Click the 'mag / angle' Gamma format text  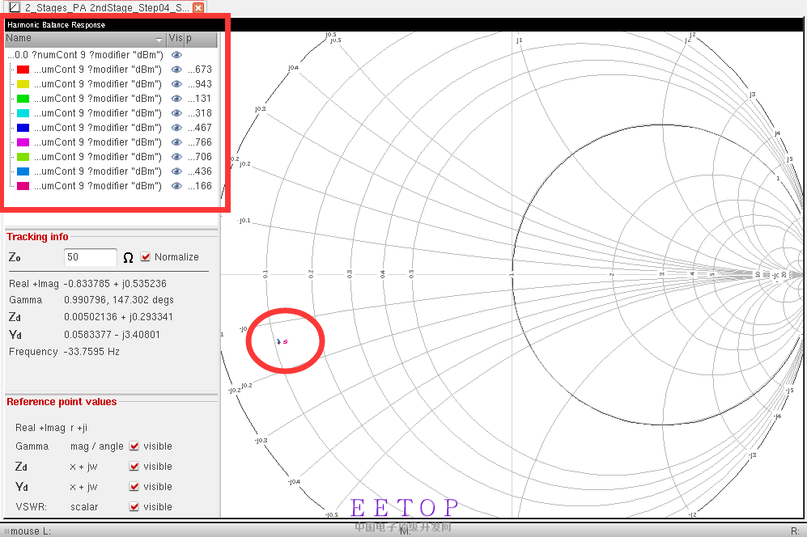tap(97, 446)
